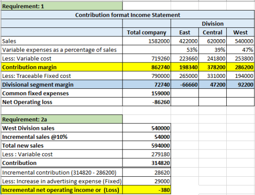Select the 'Total company' column header
The height and width of the screenshot is (195, 255).
coord(147,32)
